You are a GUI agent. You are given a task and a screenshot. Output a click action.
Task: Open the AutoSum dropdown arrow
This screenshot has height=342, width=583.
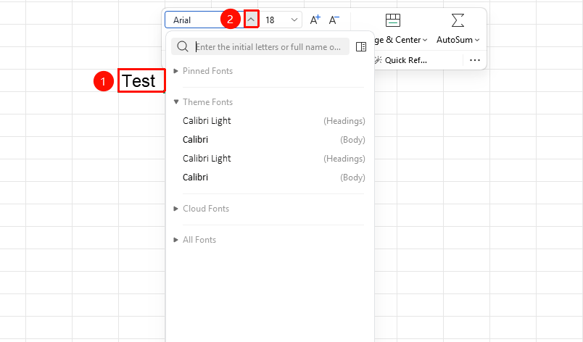pos(477,40)
